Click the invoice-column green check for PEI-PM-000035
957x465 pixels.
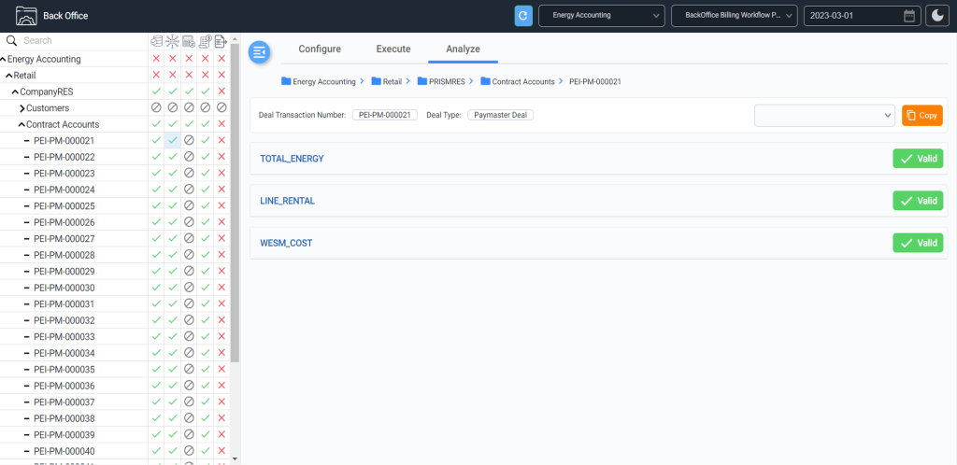coord(206,370)
